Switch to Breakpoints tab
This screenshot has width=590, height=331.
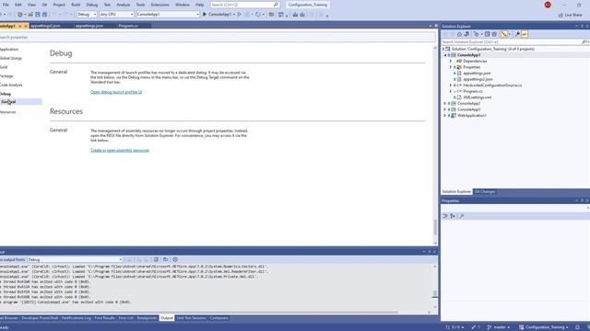pyautogui.click(x=147, y=318)
